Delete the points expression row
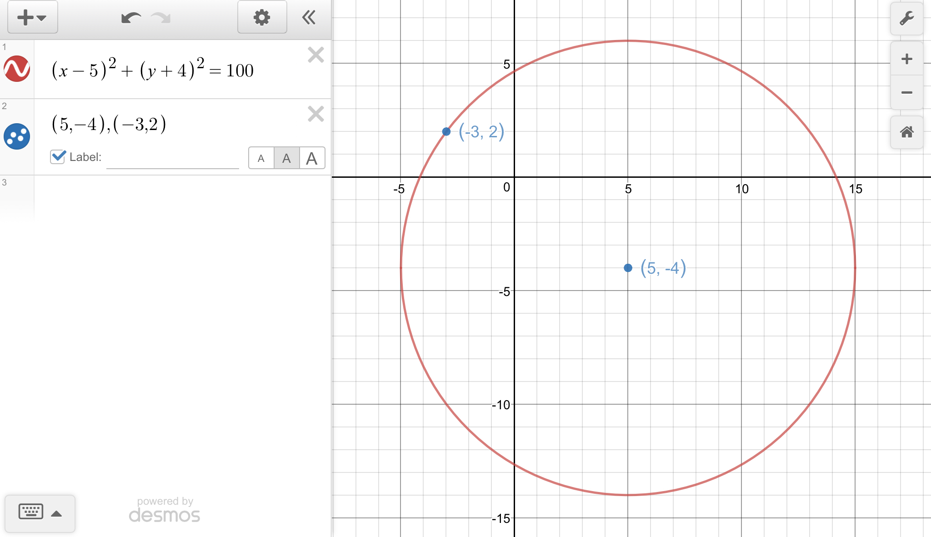931x537 pixels. (x=315, y=114)
